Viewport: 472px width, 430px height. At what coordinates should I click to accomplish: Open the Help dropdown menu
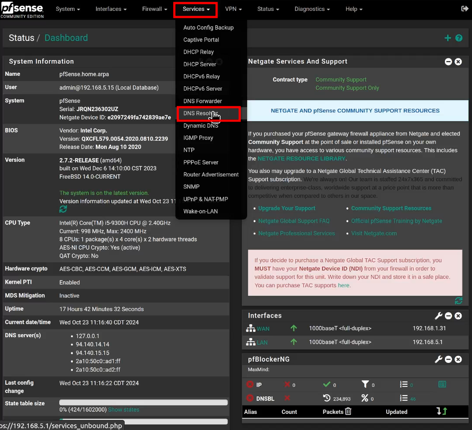pyautogui.click(x=354, y=9)
